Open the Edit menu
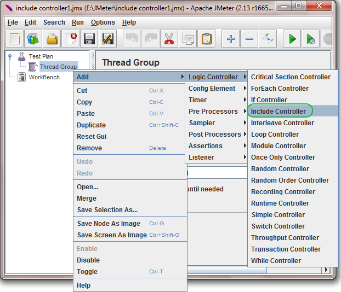This screenshot has height=292, width=341. [x=30, y=22]
